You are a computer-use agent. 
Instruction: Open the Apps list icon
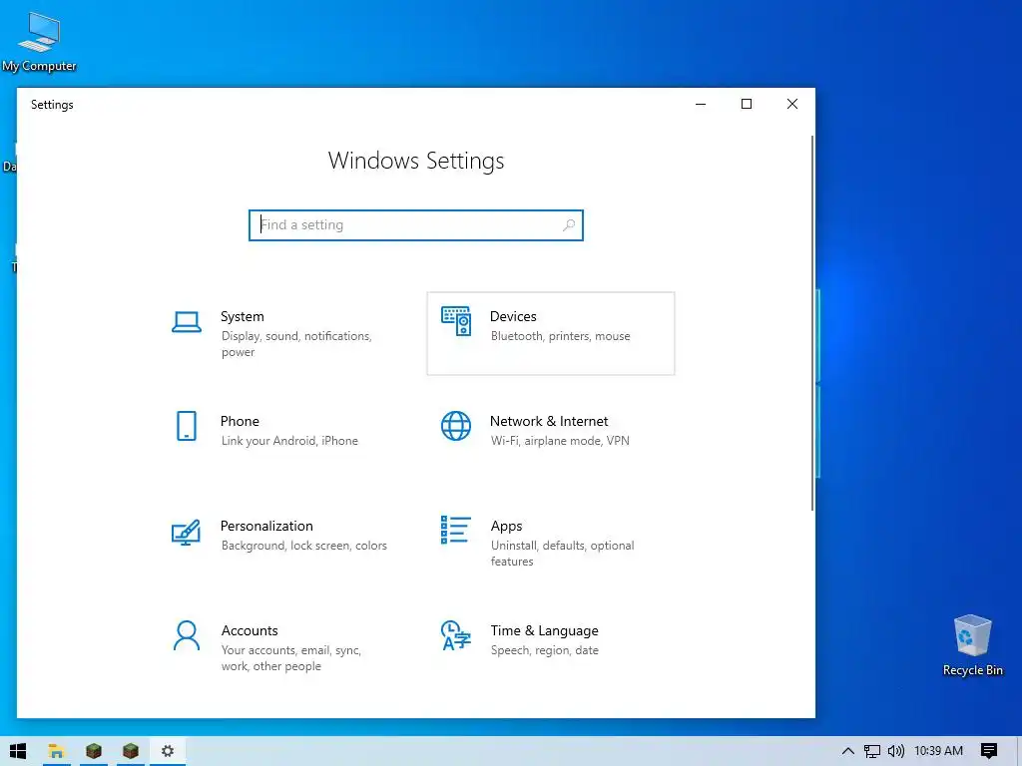click(455, 530)
